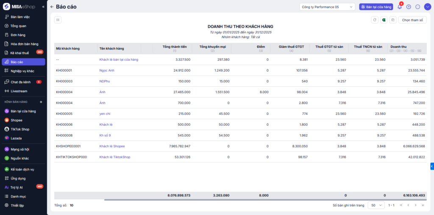The width and height of the screenshot is (434, 215).
Task: Click the Chọn tham số button
Action: pos(412,20)
